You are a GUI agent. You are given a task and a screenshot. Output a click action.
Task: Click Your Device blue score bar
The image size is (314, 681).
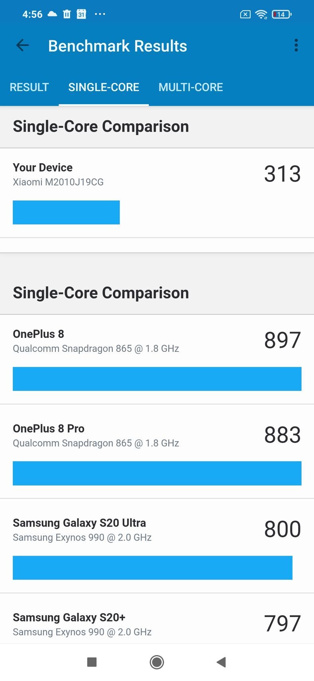coord(66,212)
